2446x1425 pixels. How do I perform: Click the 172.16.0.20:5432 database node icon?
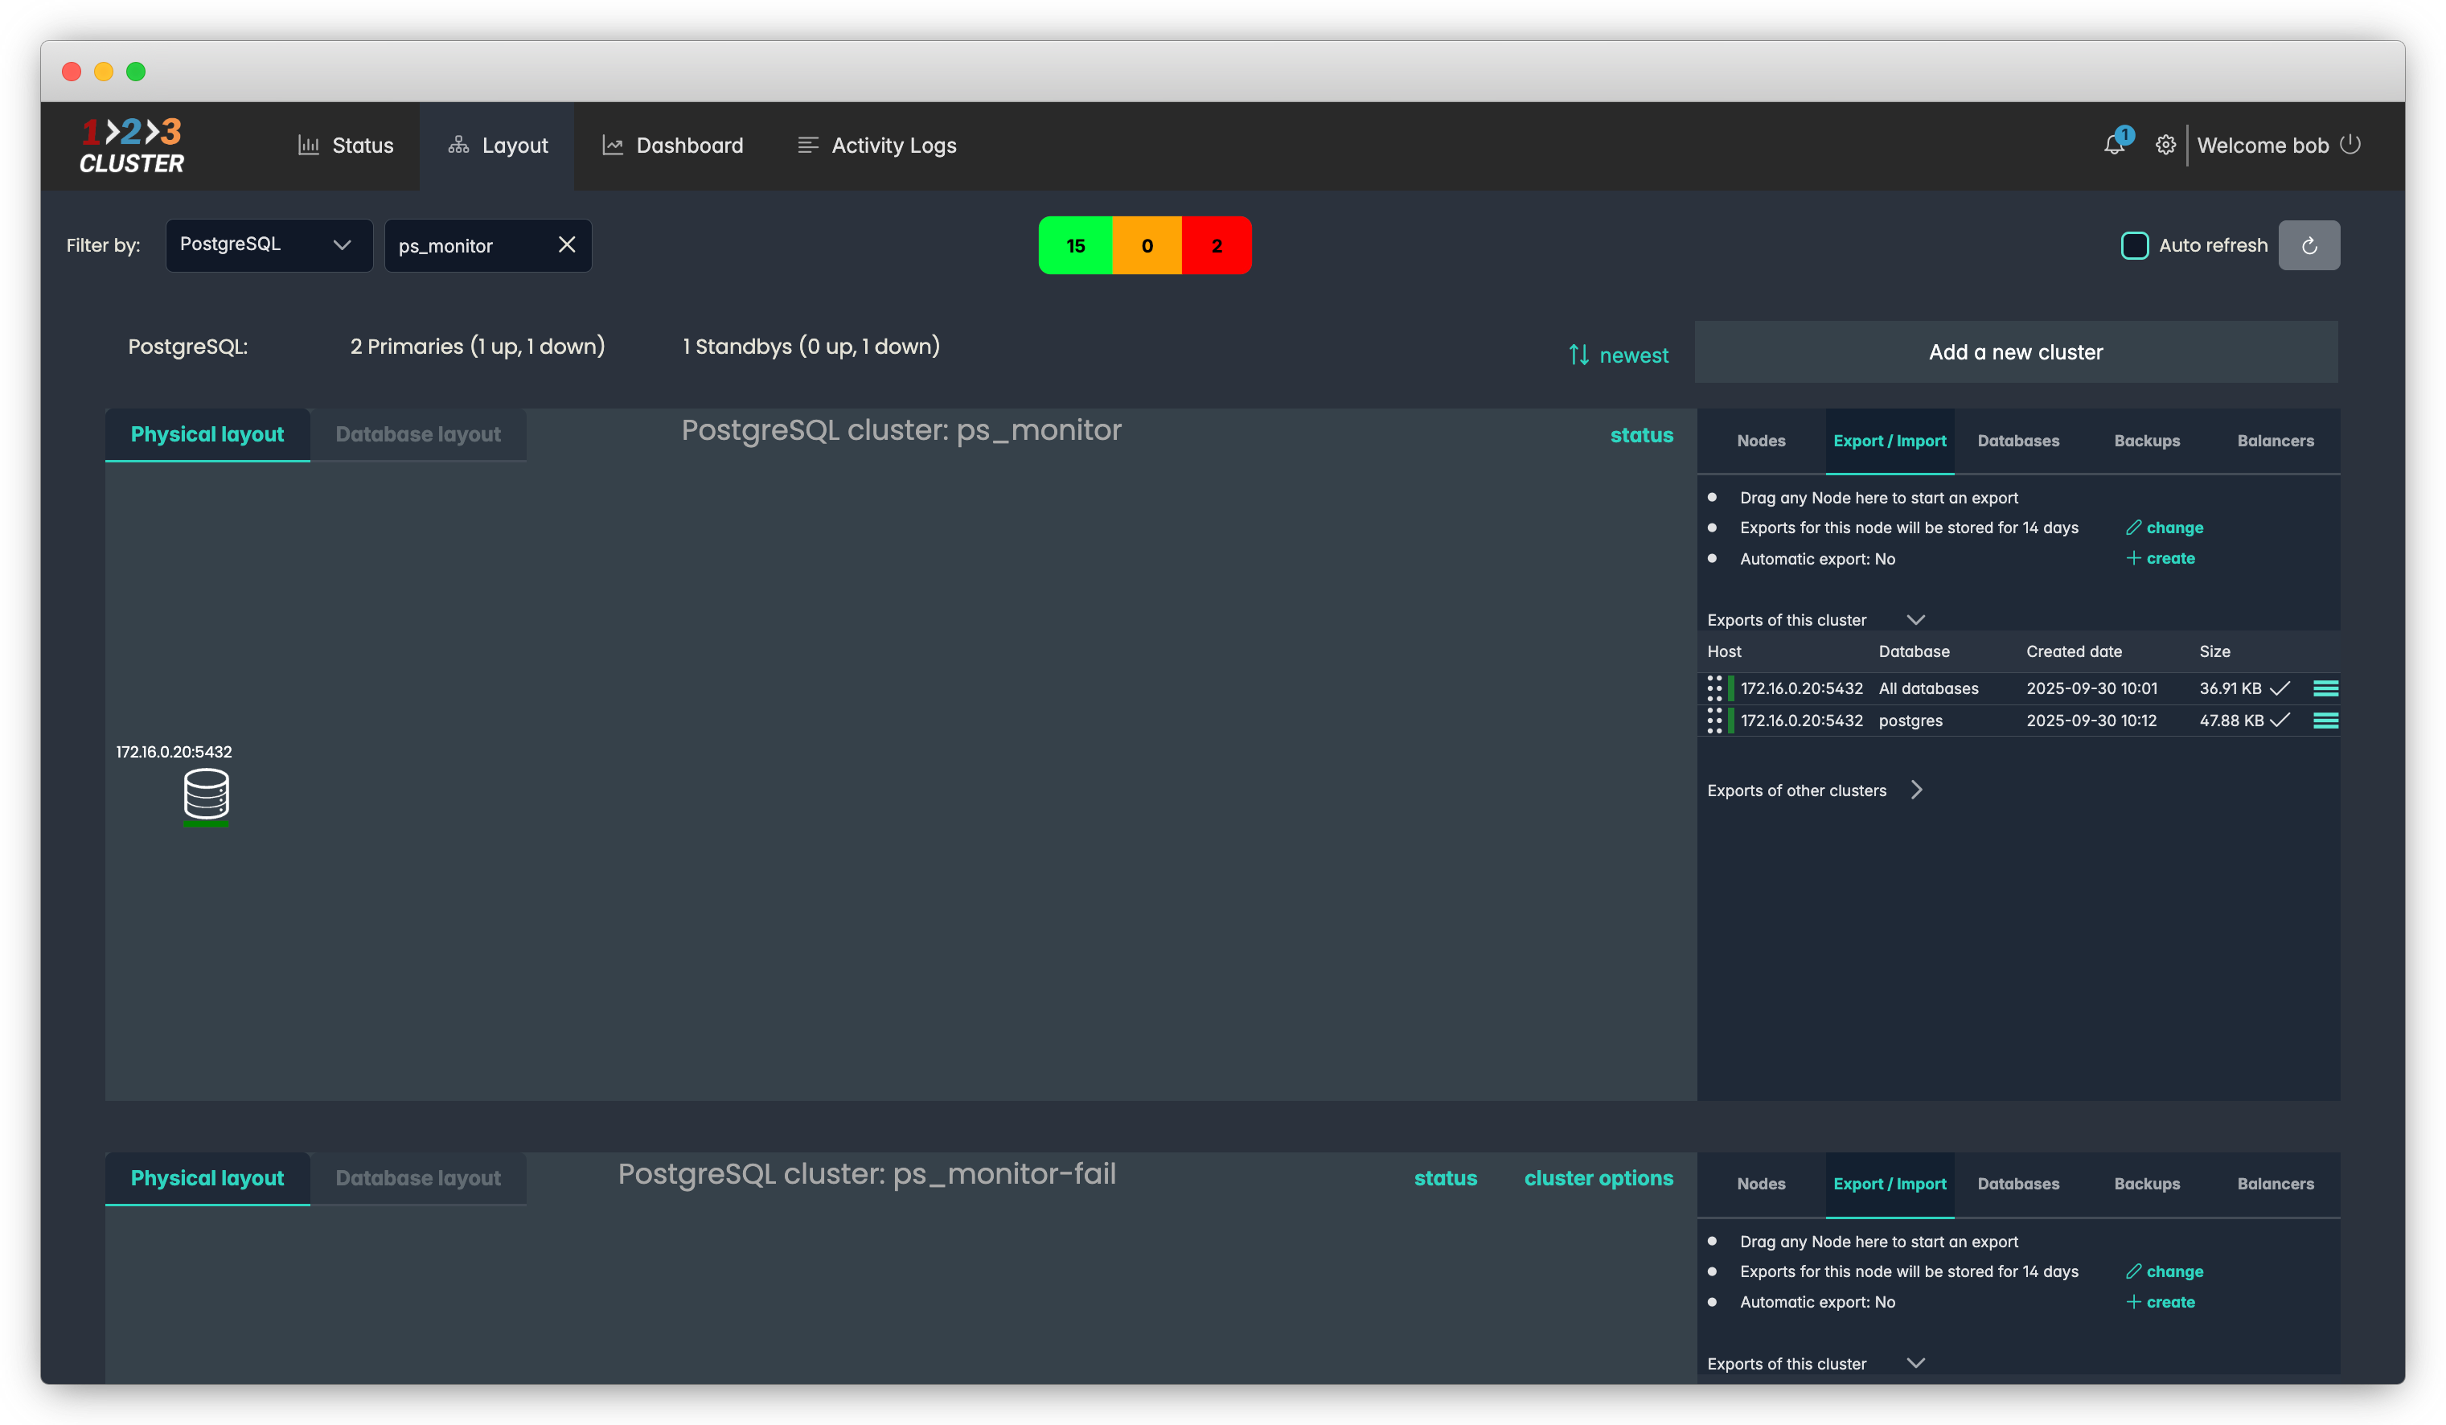pyautogui.click(x=206, y=794)
